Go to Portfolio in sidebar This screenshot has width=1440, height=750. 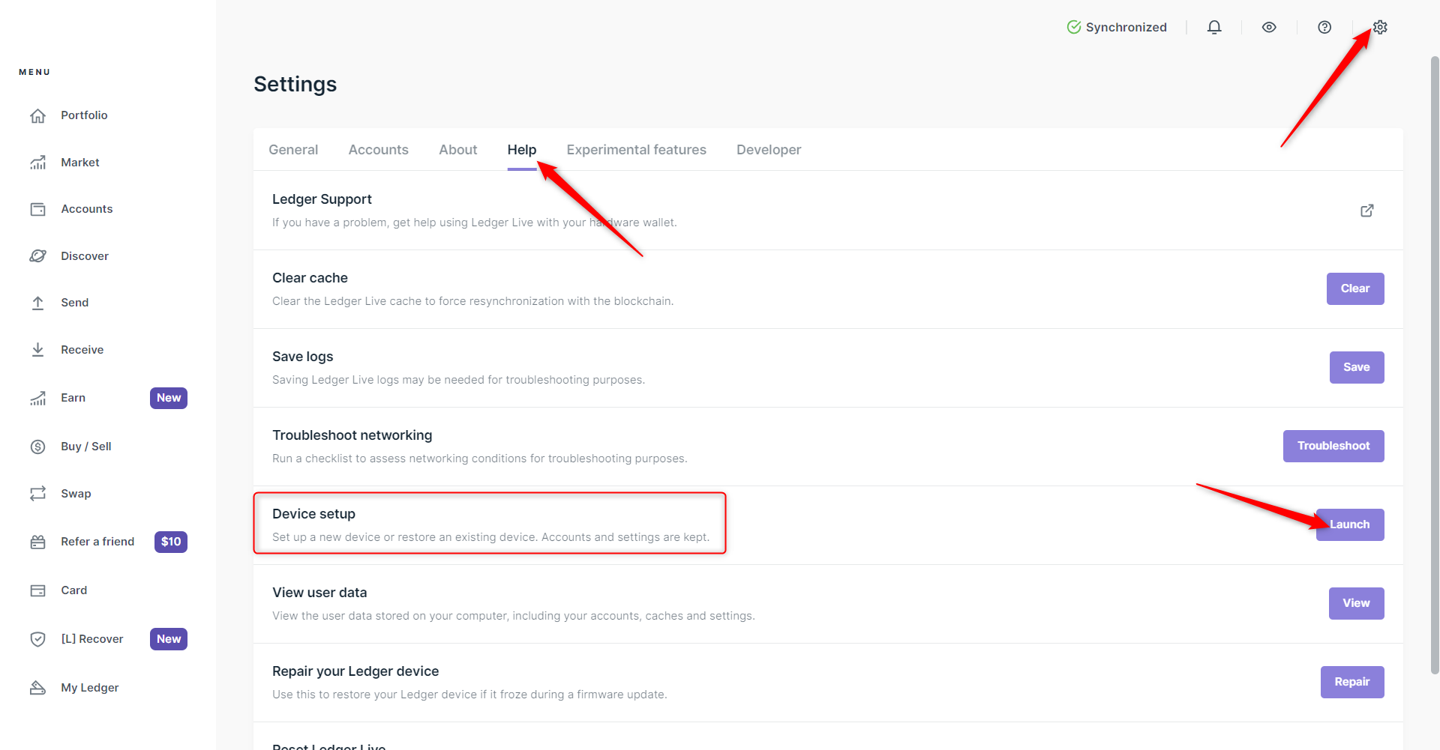pyautogui.click(x=84, y=115)
